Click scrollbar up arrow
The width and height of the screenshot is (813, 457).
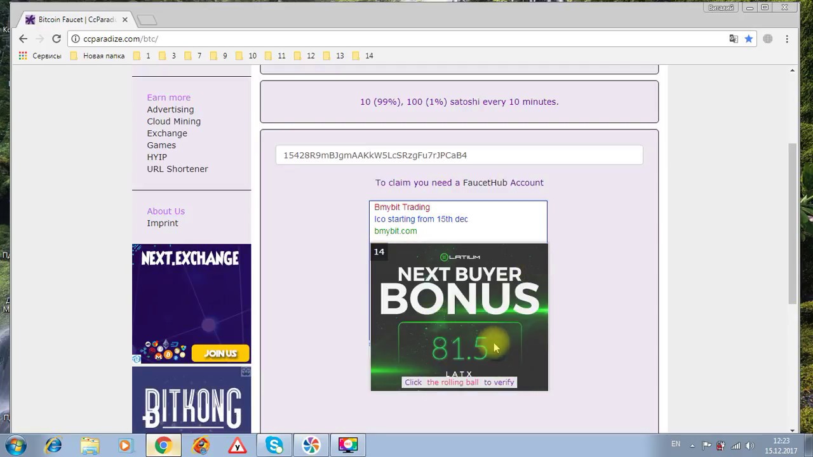tap(792, 70)
